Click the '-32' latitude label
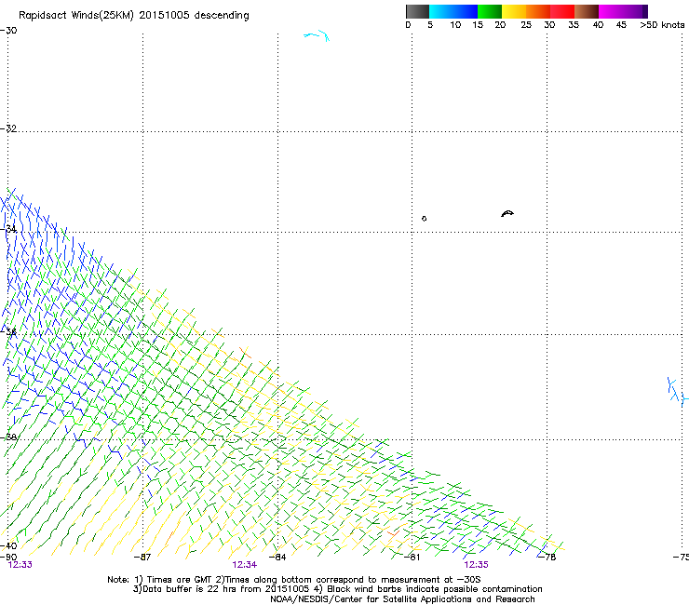The height and width of the screenshot is (605, 689). pos(8,128)
